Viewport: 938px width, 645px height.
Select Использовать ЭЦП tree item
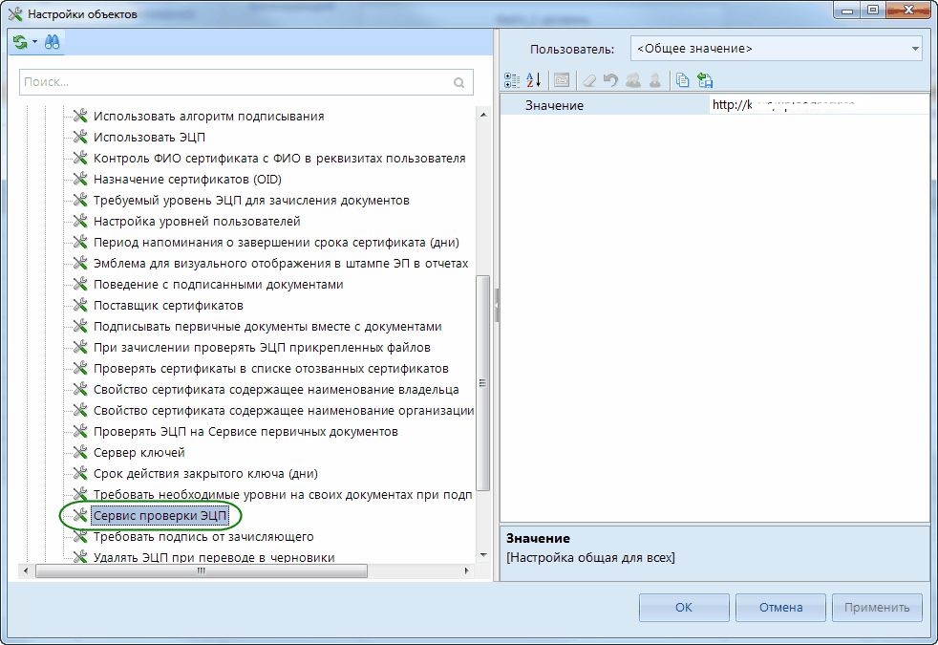pos(149,138)
